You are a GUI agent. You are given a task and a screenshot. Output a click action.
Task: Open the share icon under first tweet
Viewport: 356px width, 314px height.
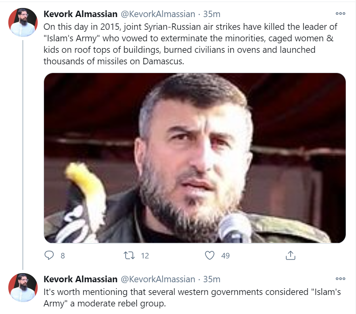pos(290,255)
